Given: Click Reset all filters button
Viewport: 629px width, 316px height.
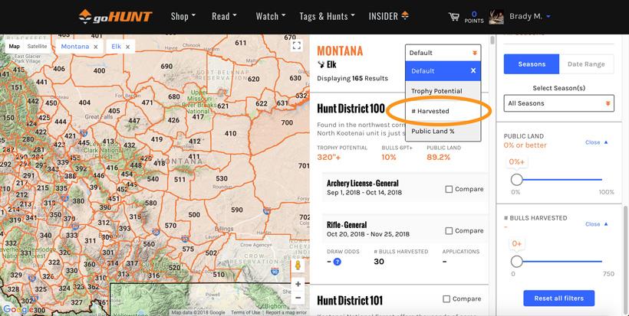Looking at the screenshot, I should point(559,297).
